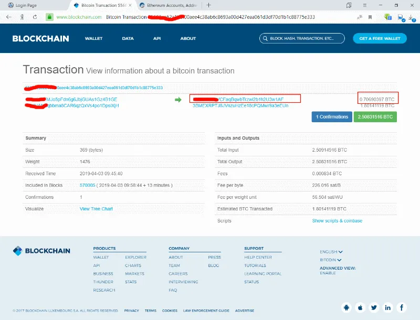Open the footer STATS link

pos(131,282)
